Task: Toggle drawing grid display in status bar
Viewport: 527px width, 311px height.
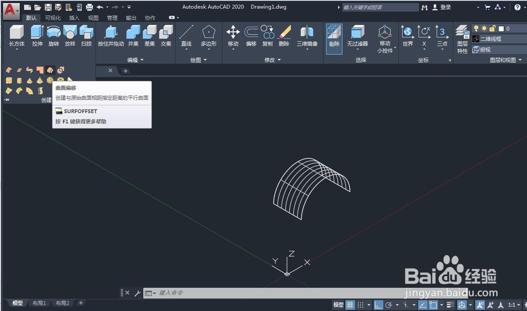Action: pos(351,305)
